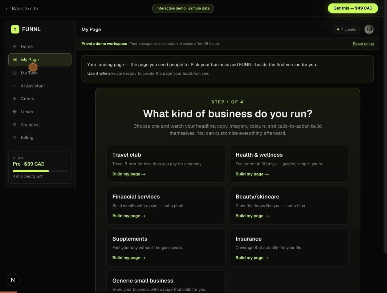
Task: Navigate to Leads in sidebar
Action: 40,112
